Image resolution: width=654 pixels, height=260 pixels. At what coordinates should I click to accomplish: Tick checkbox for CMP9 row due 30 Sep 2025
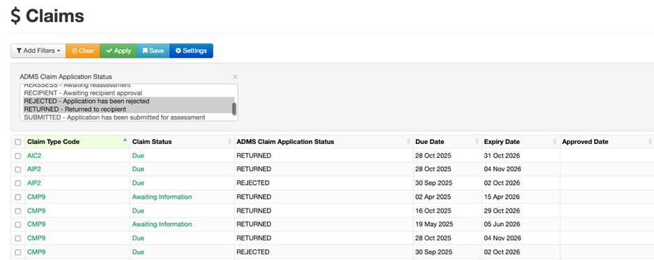(18, 252)
